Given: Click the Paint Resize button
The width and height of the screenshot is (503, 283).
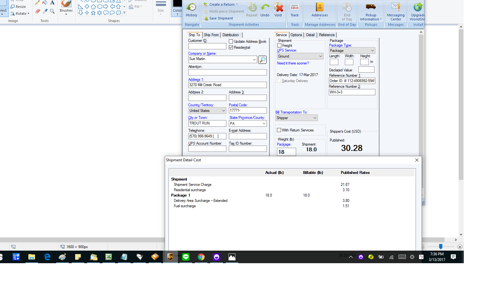Looking at the screenshot, I should click(18, 7).
